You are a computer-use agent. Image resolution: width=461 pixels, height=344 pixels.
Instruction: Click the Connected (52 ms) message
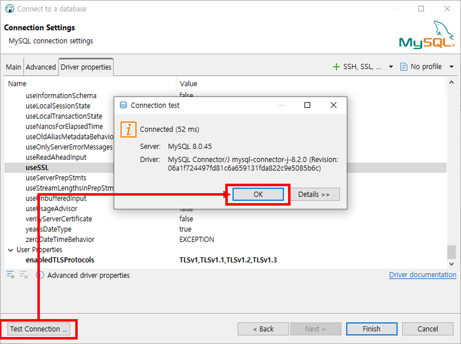[x=169, y=129]
